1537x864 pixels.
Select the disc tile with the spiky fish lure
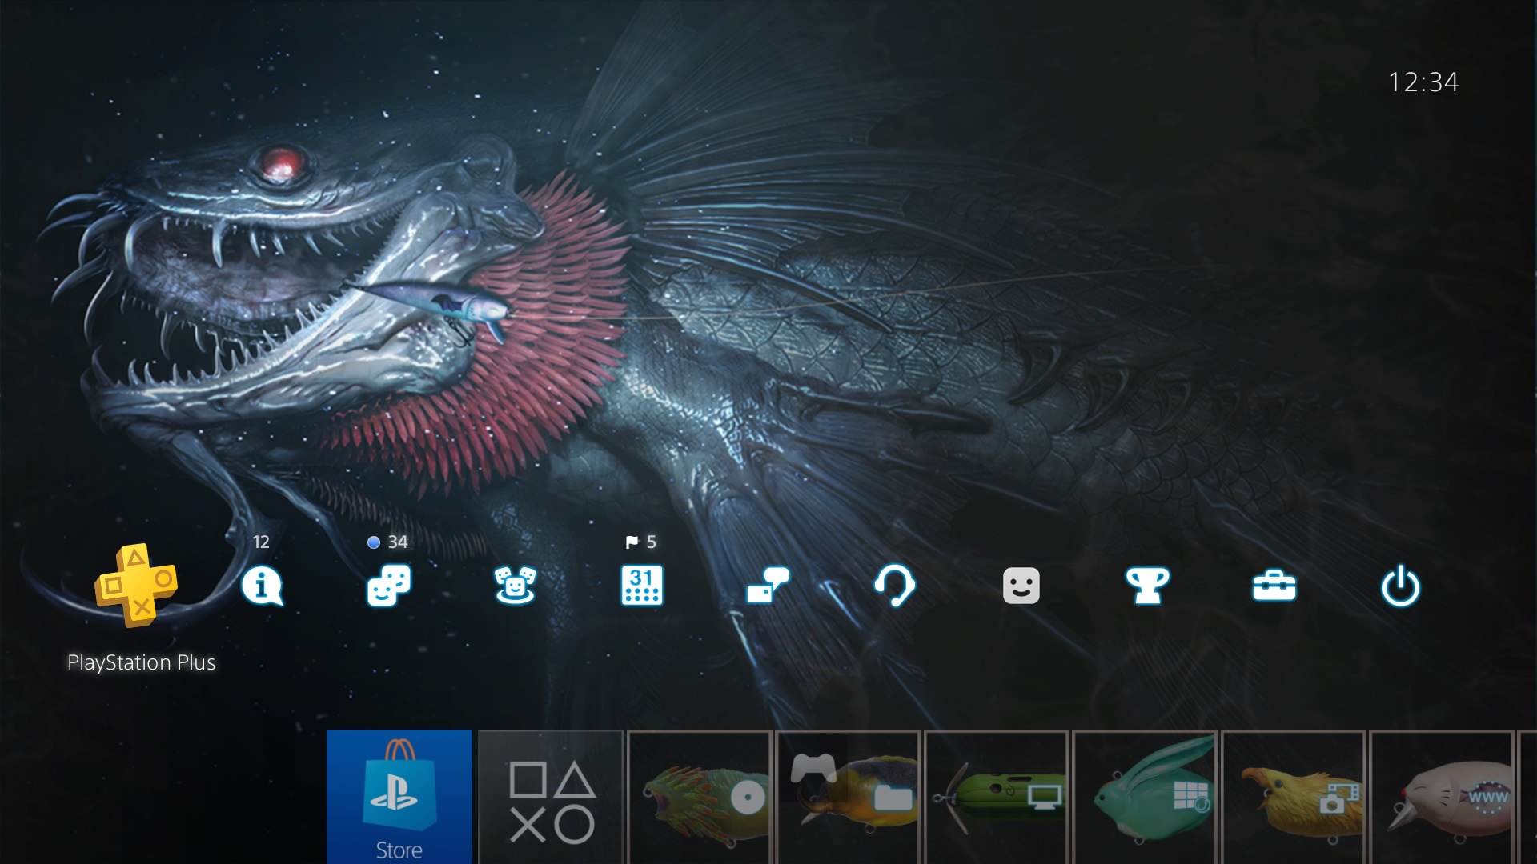click(700, 797)
